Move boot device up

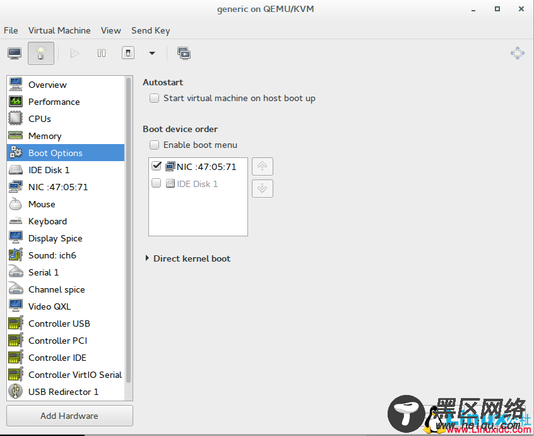[262, 166]
